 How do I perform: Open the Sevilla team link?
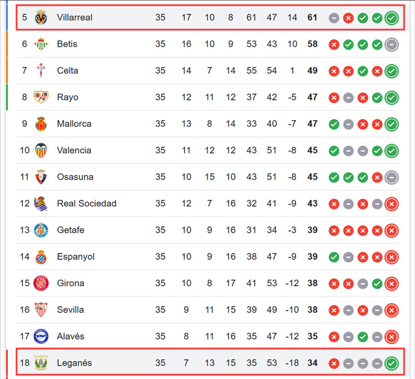[71, 310]
